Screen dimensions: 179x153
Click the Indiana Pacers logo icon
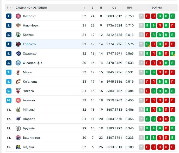18,147
